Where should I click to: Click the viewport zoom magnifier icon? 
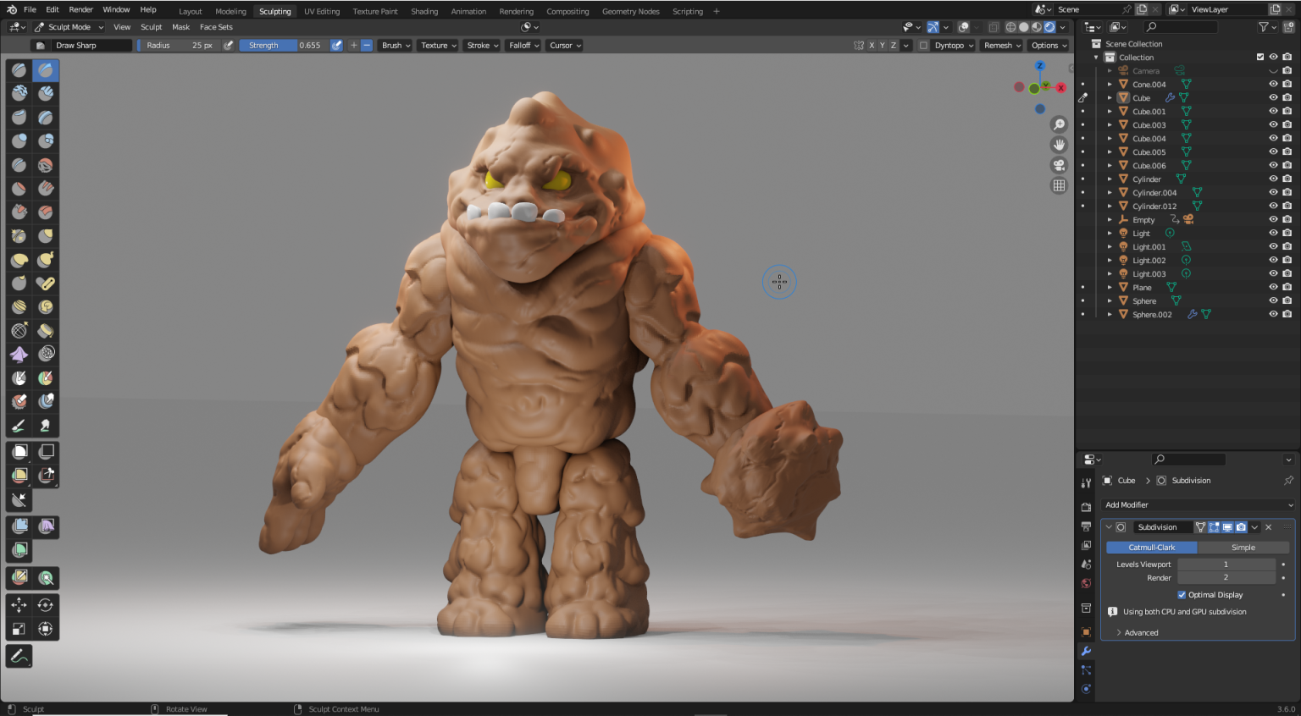pyautogui.click(x=1059, y=124)
